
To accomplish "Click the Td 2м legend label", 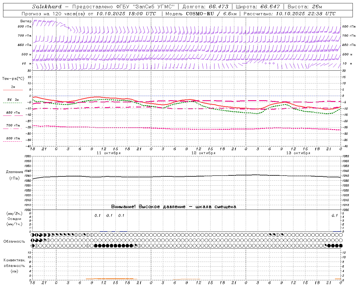I will [x=13, y=100].
